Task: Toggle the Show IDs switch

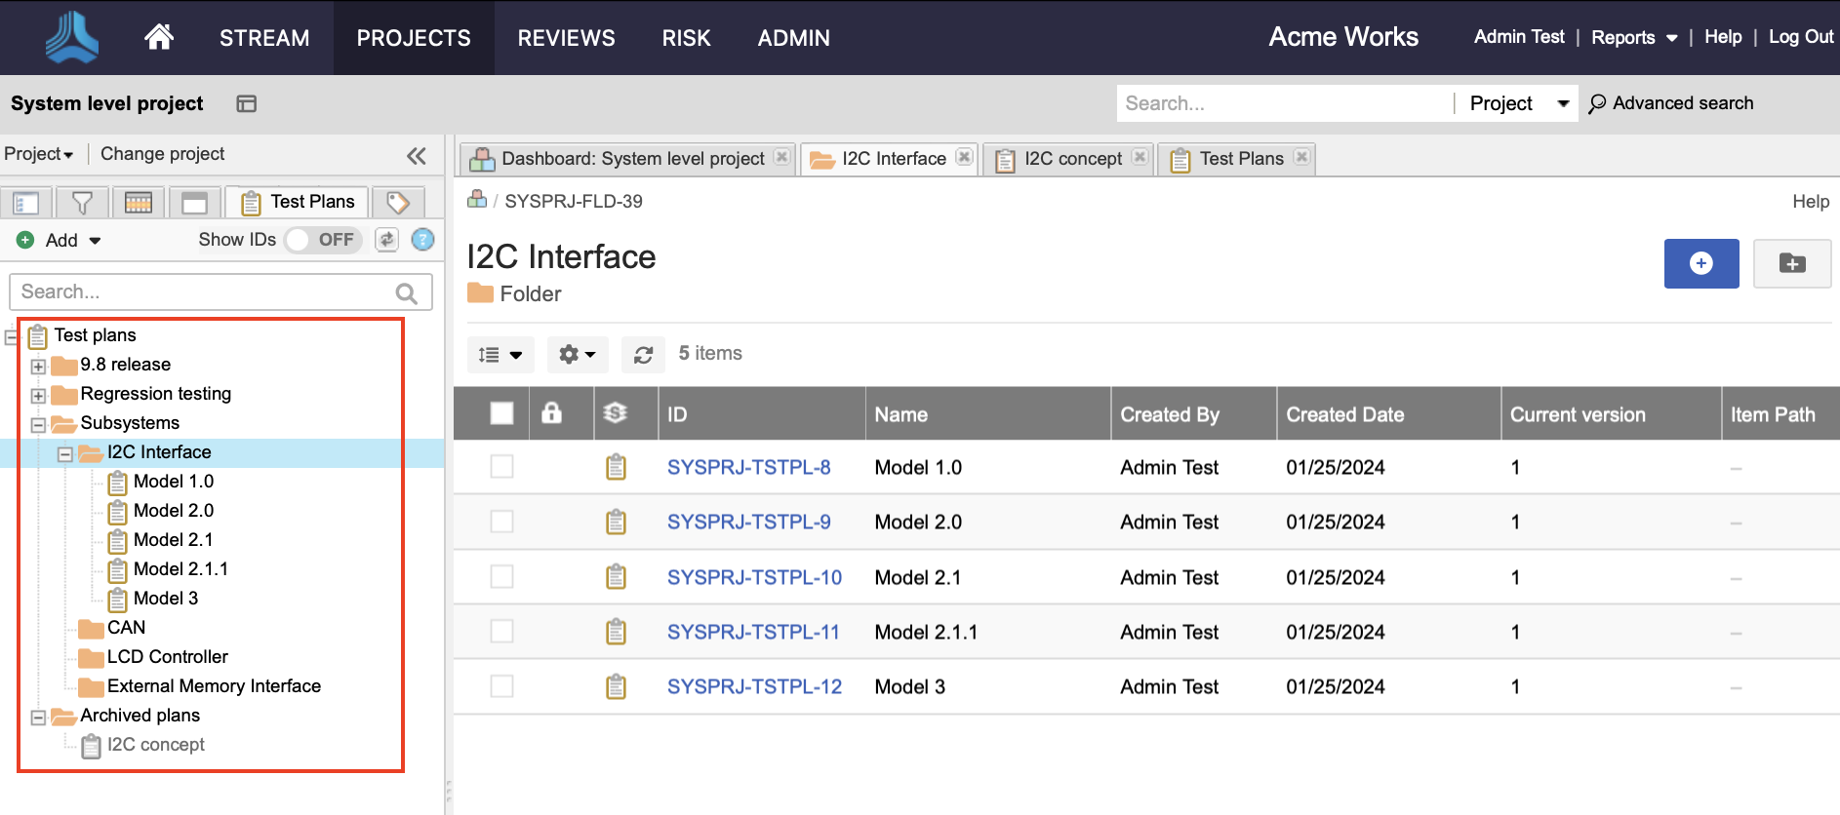Action: [x=324, y=240]
